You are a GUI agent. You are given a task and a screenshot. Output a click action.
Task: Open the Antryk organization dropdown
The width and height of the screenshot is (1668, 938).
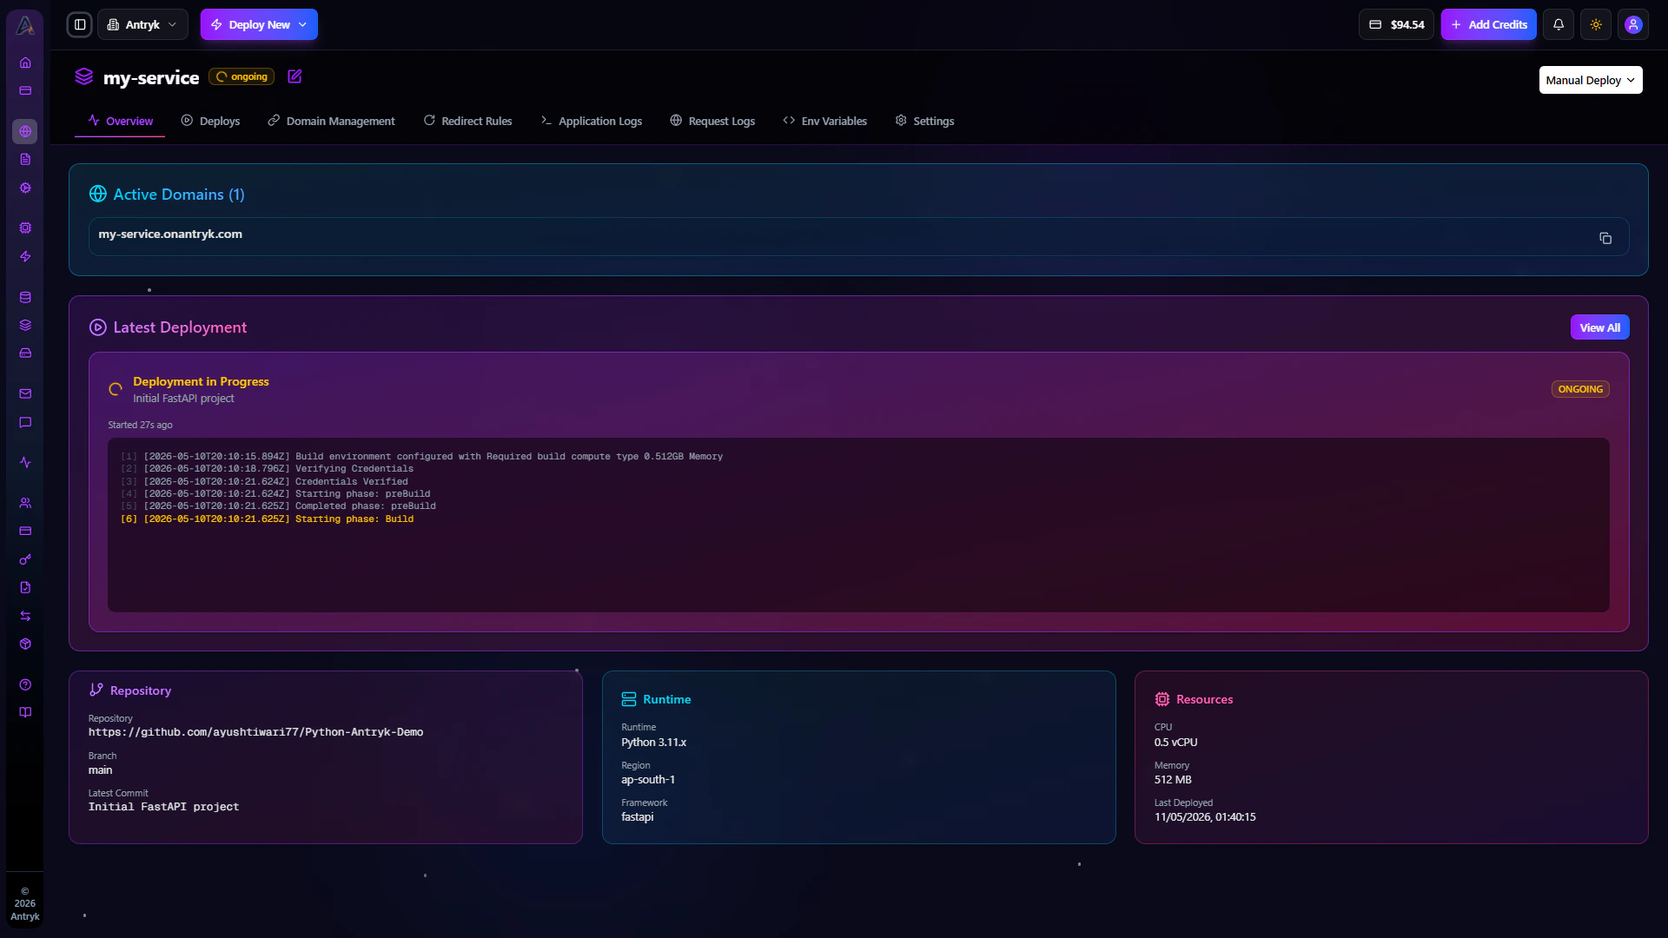point(142,24)
